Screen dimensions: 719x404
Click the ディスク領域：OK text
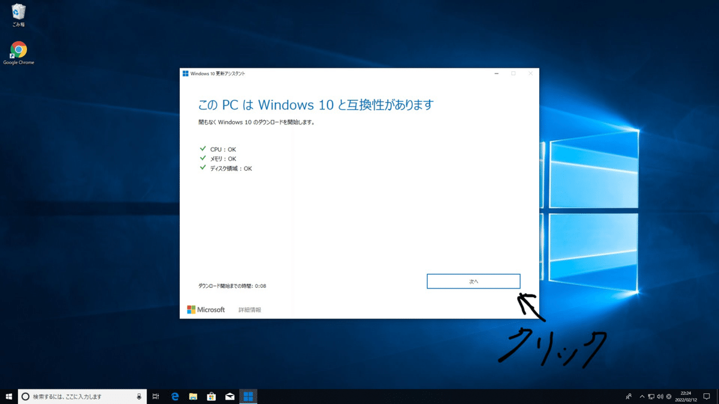click(x=231, y=168)
